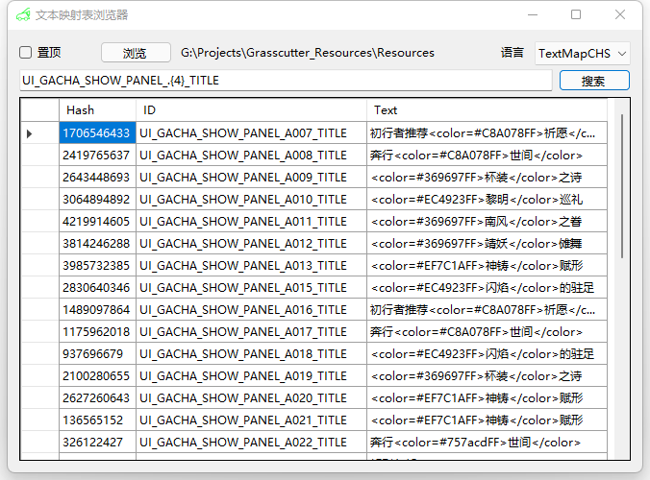
Task: Select hash cell 1706546433
Action: coord(97,132)
